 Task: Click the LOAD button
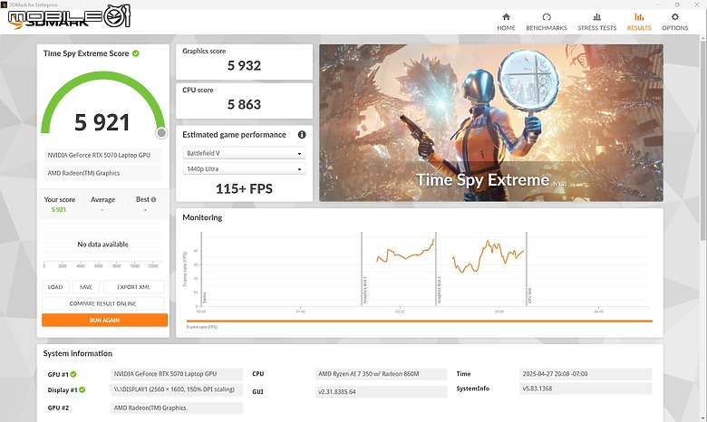pos(55,287)
